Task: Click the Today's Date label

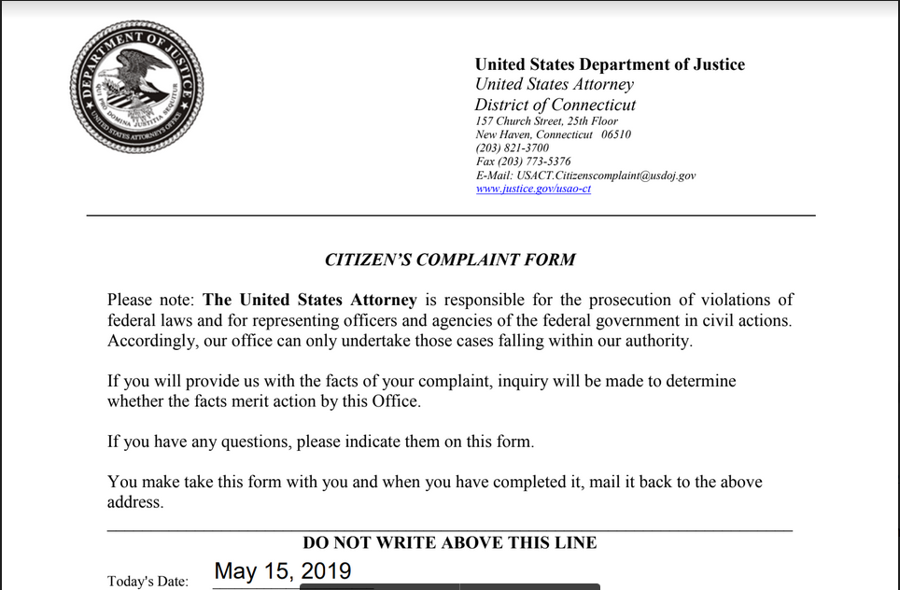Action: tap(148, 581)
